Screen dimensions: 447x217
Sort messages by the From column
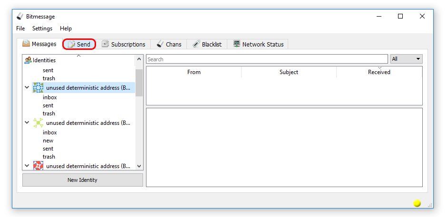click(194, 72)
